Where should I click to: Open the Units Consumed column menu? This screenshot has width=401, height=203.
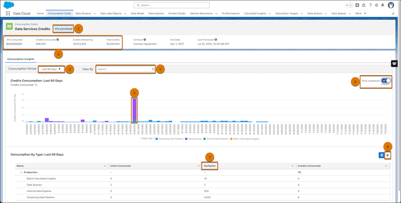point(199,166)
